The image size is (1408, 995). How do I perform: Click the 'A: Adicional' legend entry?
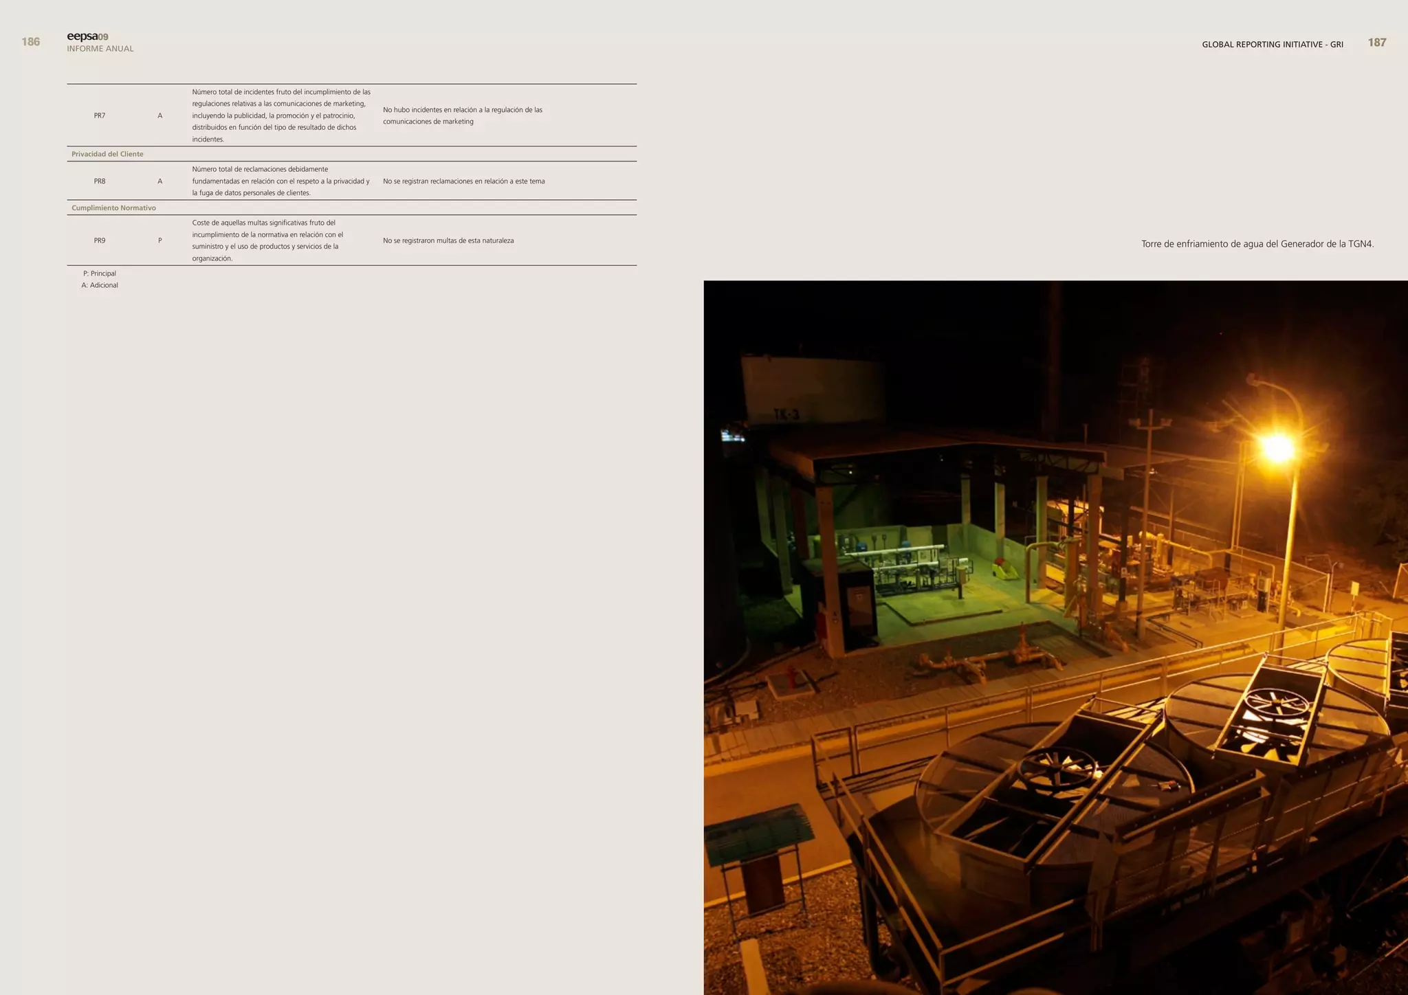100,285
